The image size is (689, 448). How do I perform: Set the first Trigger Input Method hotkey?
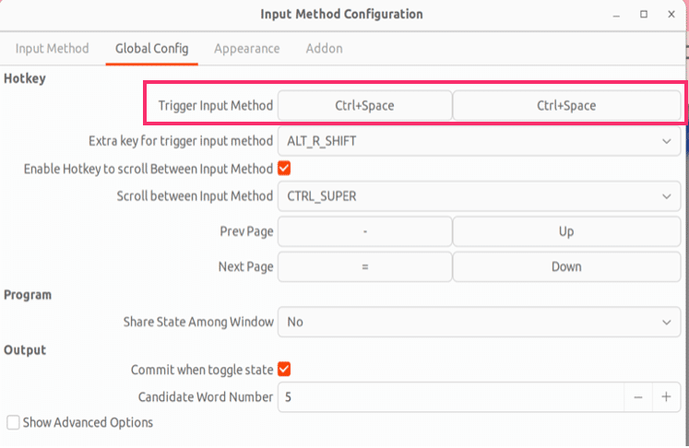pyautogui.click(x=364, y=105)
